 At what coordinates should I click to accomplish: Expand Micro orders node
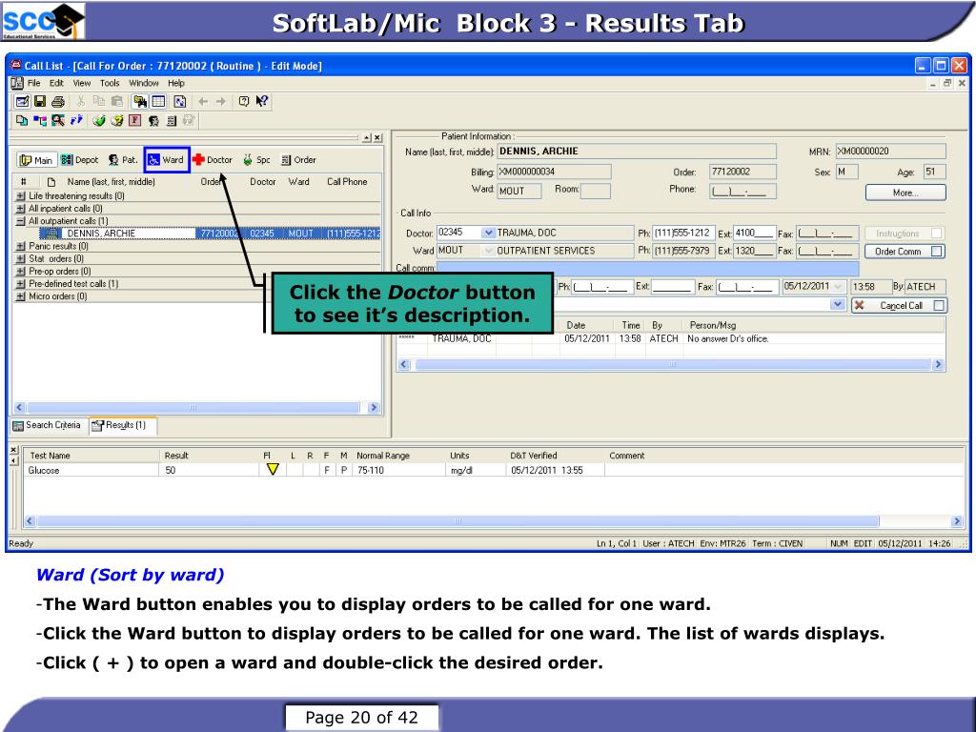pyautogui.click(x=21, y=296)
